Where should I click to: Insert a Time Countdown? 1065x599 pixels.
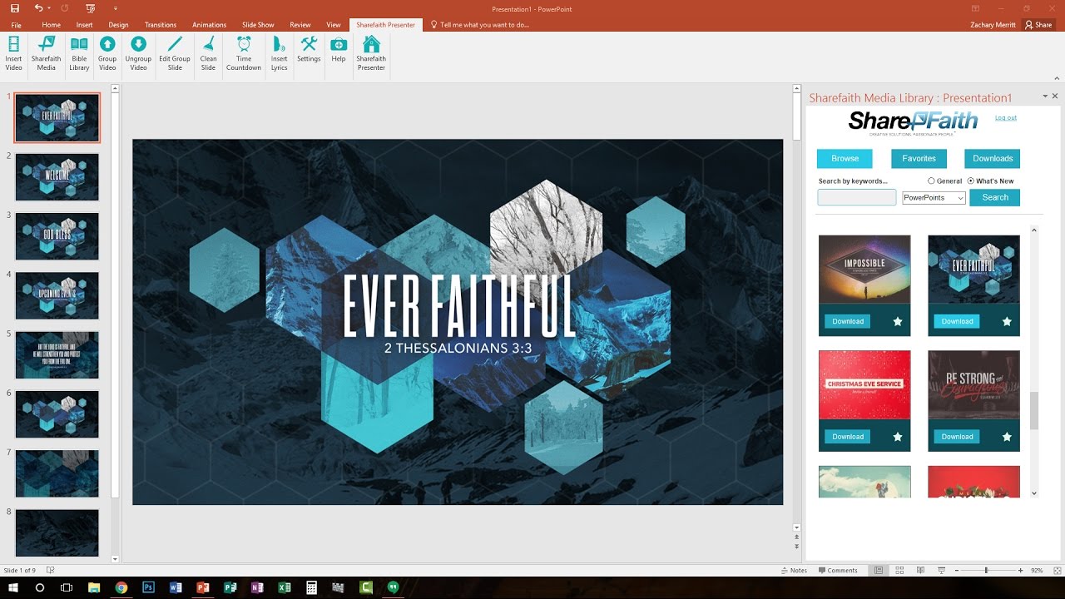point(244,53)
